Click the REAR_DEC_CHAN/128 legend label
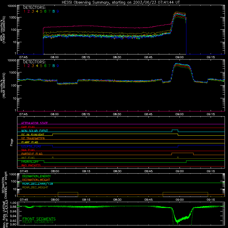 pos(38,184)
